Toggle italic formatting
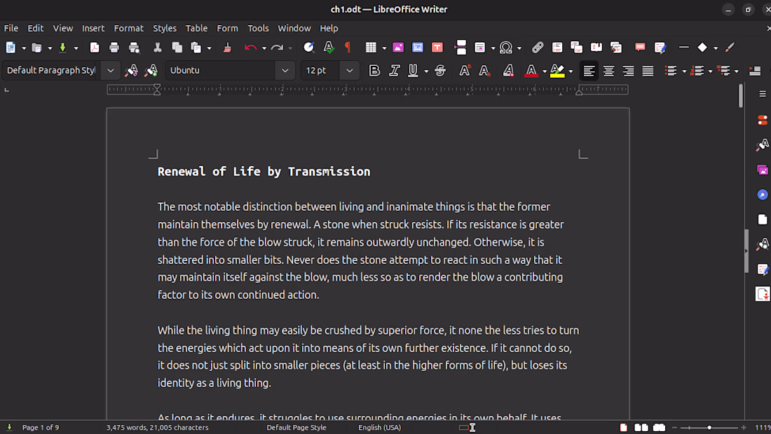This screenshot has width=771, height=434. click(x=394, y=71)
